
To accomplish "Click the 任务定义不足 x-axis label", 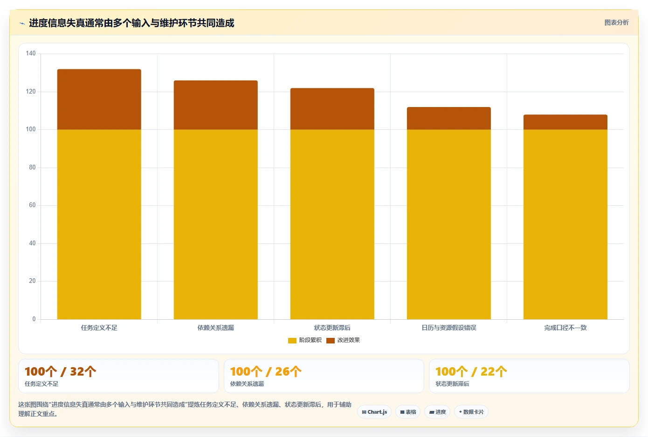I will coord(99,328).
